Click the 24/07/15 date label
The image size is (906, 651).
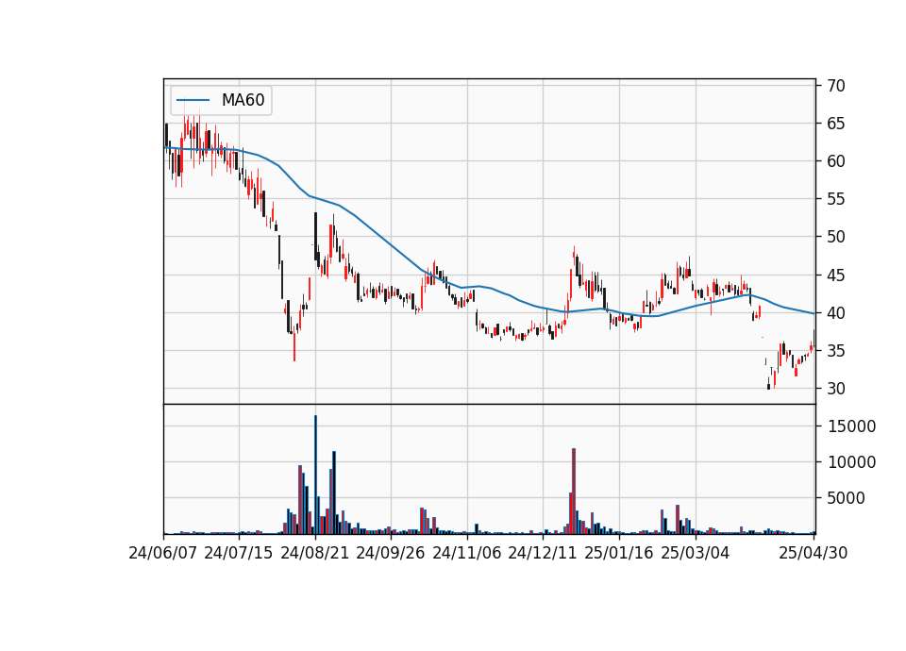coord(239,553)
